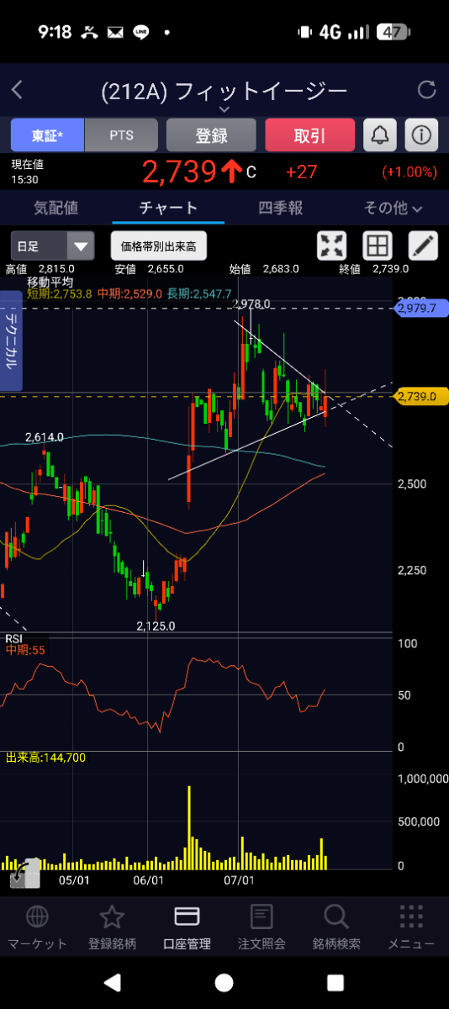Screen dimensions: 449x1009
Task: Open the stock info icon
Action: click(x=422, y=135)
